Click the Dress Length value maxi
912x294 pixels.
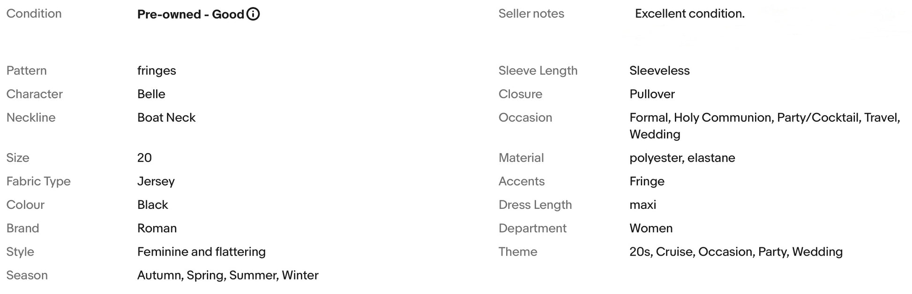pyautogui.click(x=643, y=205)
